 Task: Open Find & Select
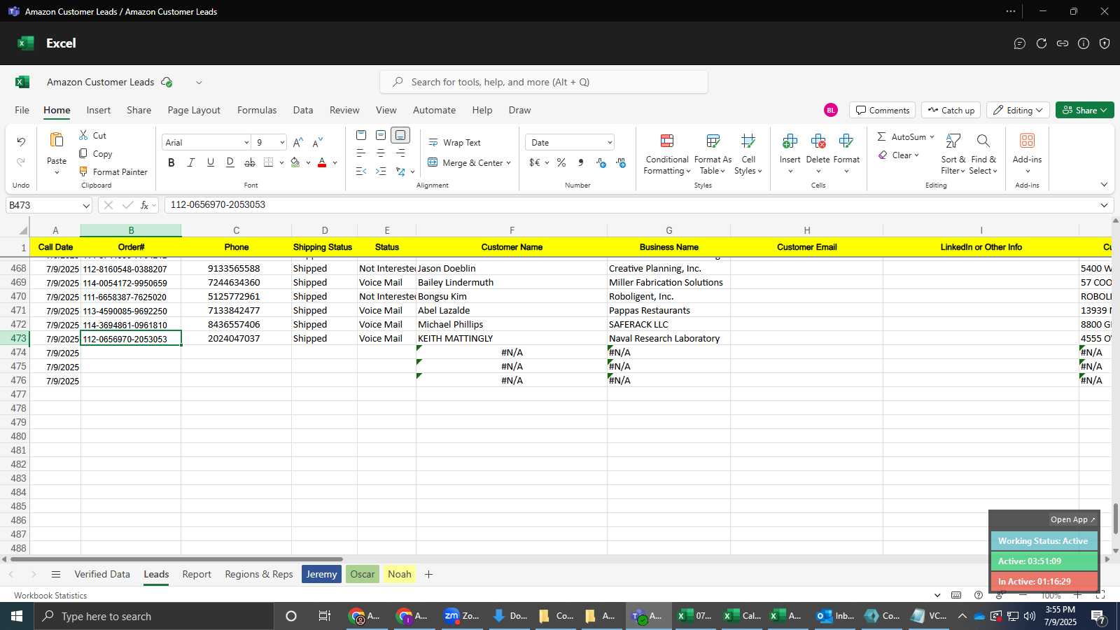click(983, 154)
